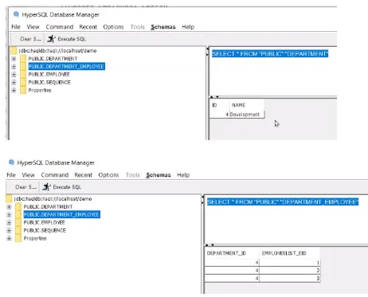Select Properties tree item in top window
This screenshot has height=297, width=368.
click(x=40, y=90)
